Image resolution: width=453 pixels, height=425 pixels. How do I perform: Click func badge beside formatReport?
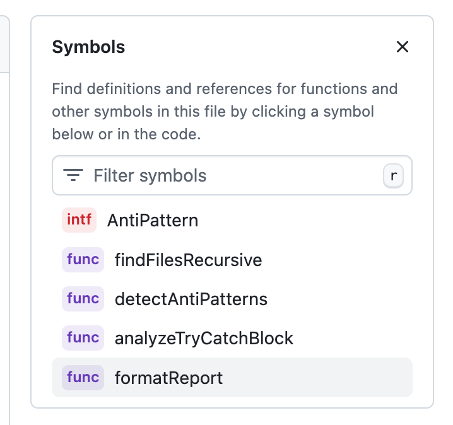coord(83,377)
